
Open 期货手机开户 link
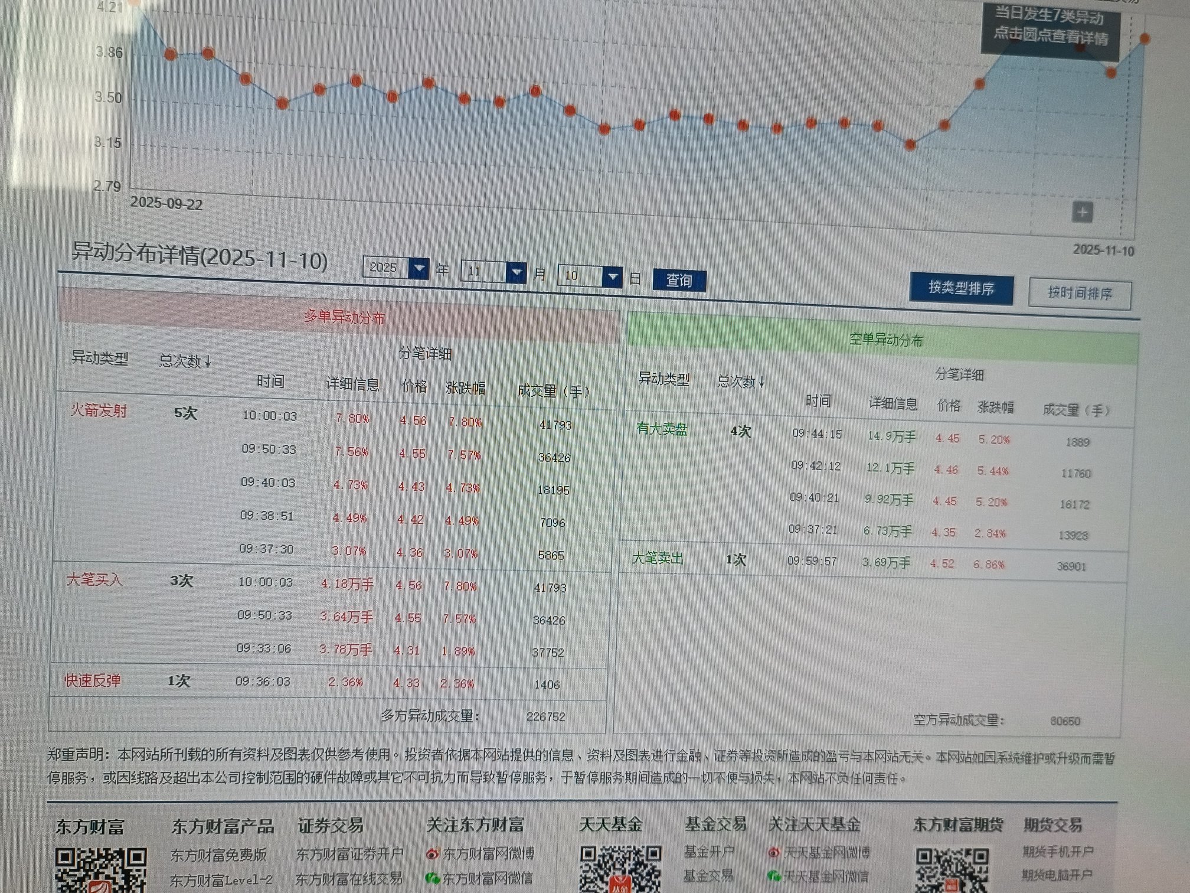click(x=1058, y=851)
